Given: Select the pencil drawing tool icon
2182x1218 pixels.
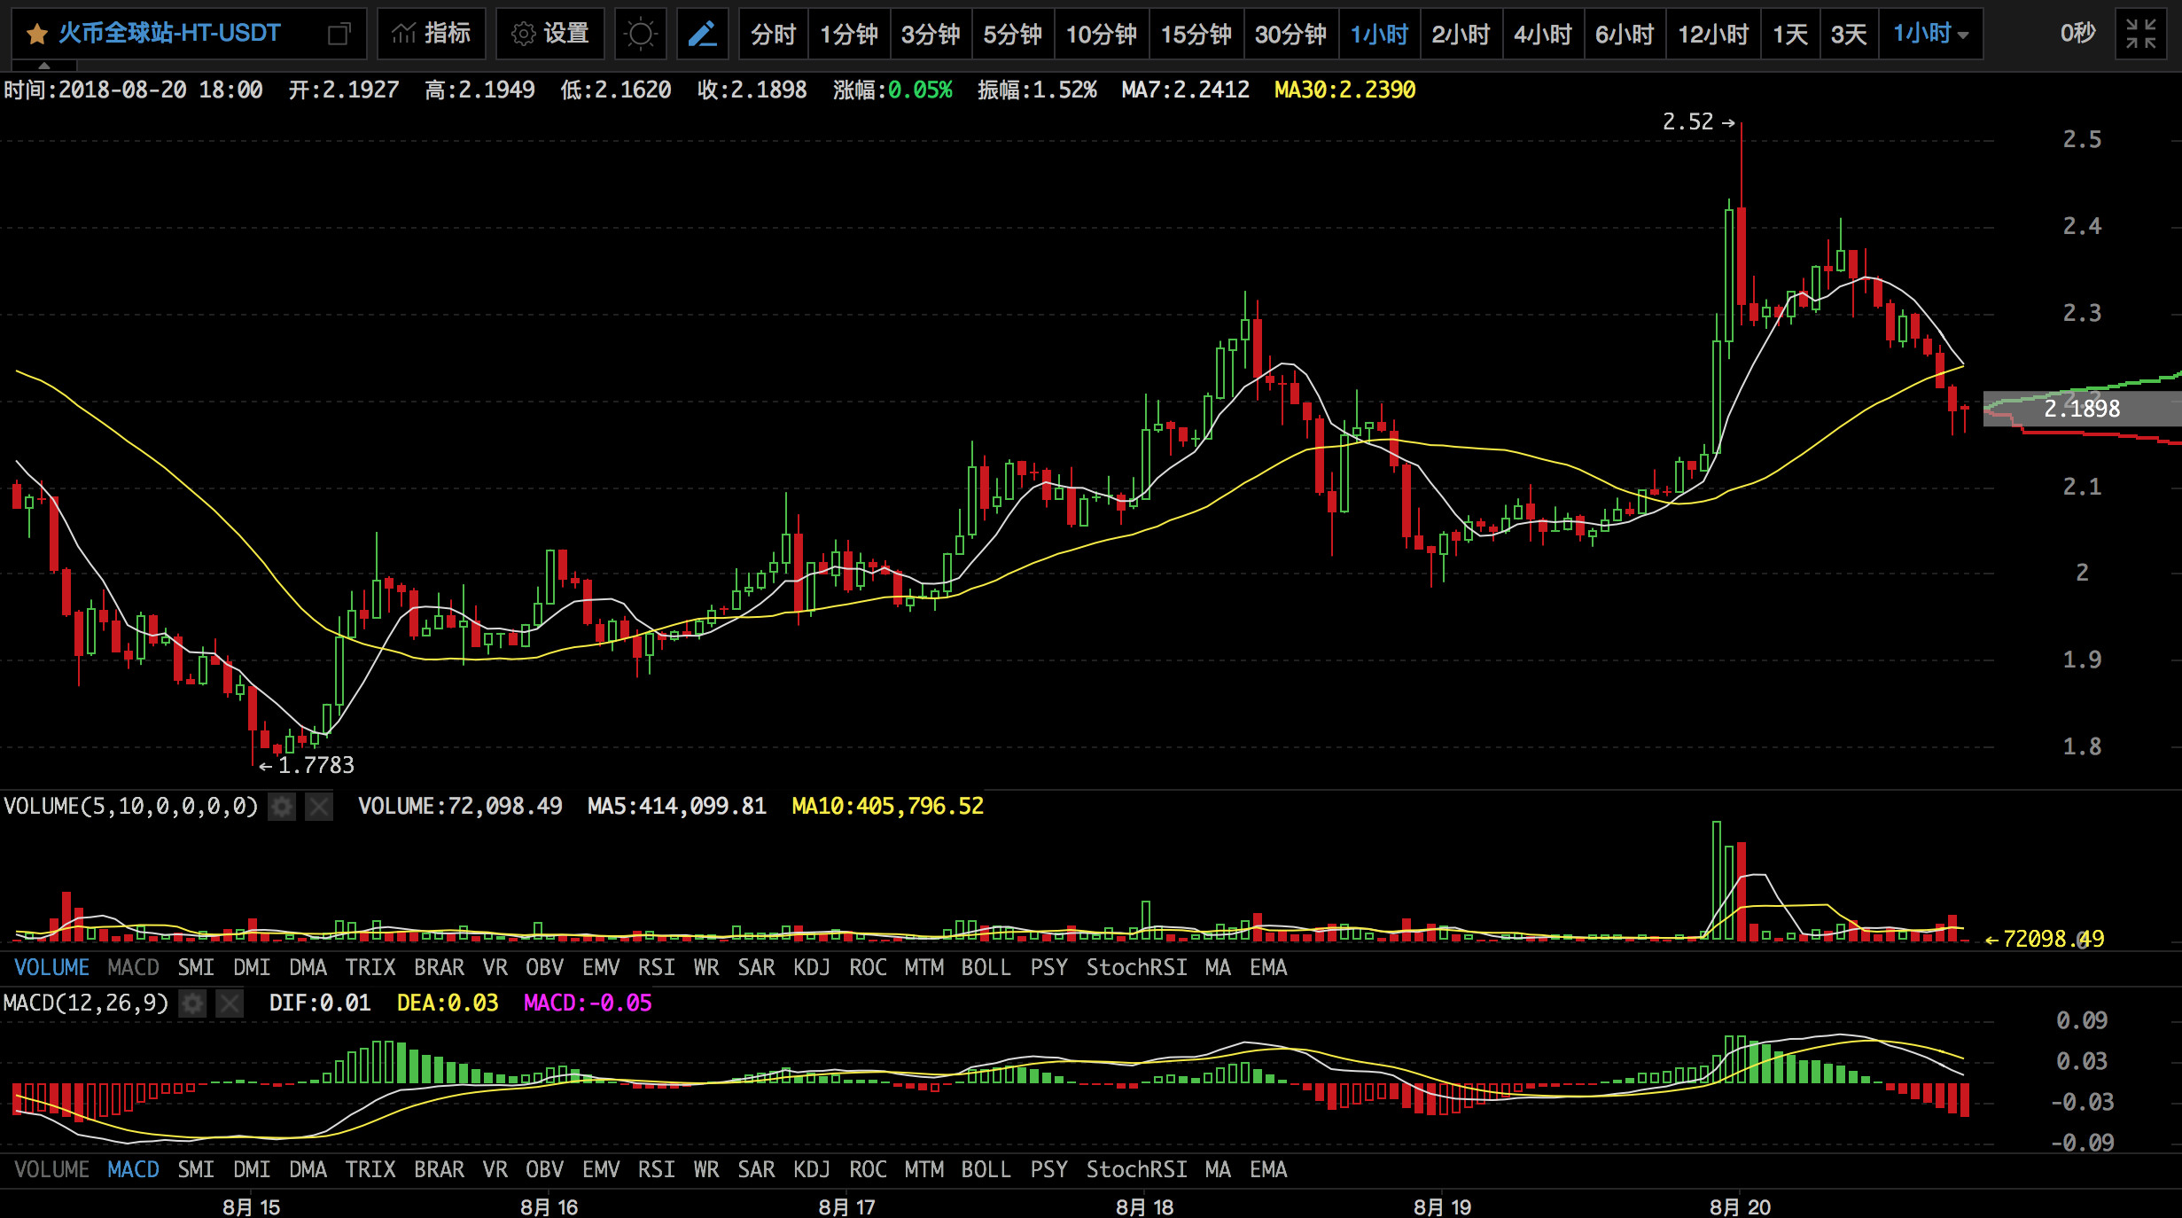Looking at the screenshot, I should tap(703, 35).
